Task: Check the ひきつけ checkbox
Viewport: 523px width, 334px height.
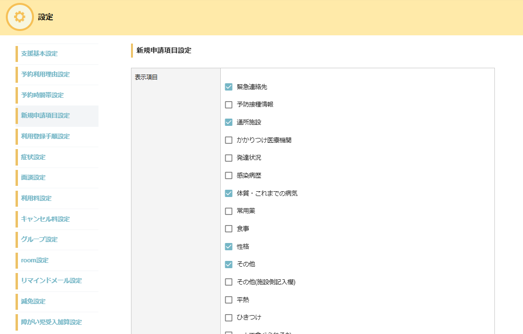Action: click(229, 318)
